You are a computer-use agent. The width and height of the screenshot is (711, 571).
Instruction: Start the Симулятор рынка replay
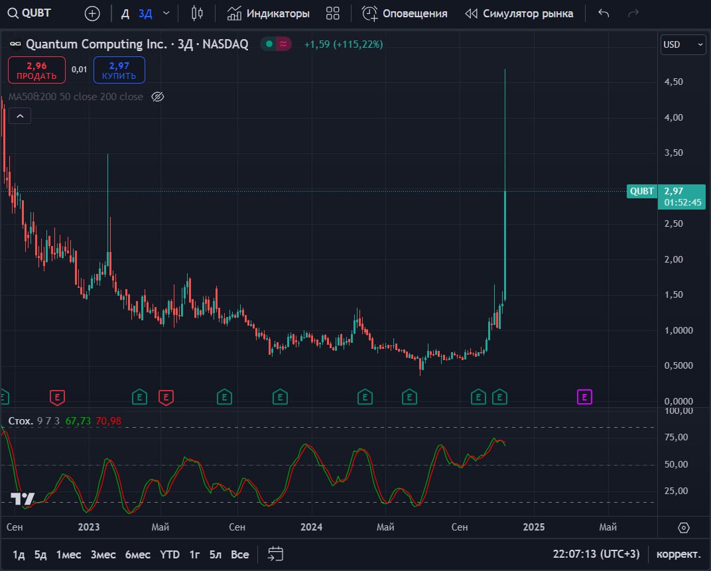click(519, 14)
